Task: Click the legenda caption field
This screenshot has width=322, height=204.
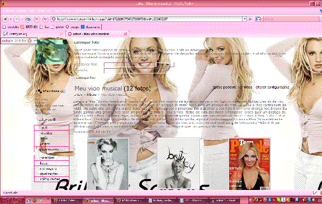Action: pos(135,71)
